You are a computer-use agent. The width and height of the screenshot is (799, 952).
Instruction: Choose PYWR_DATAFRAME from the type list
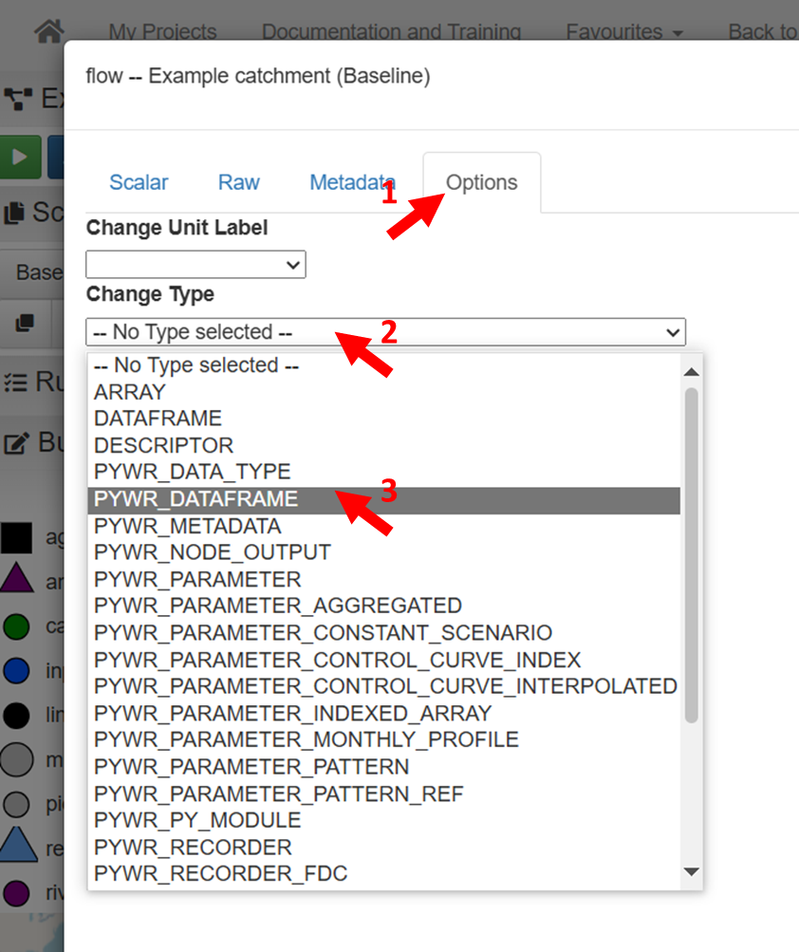click(x=195, y=499)
